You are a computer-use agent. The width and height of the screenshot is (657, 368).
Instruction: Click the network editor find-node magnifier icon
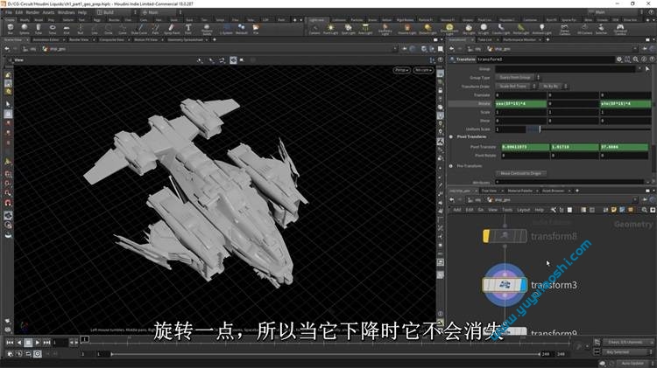click(x=645, y=210)
